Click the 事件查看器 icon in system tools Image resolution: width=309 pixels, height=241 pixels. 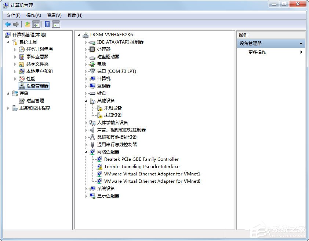click(22, 56)
